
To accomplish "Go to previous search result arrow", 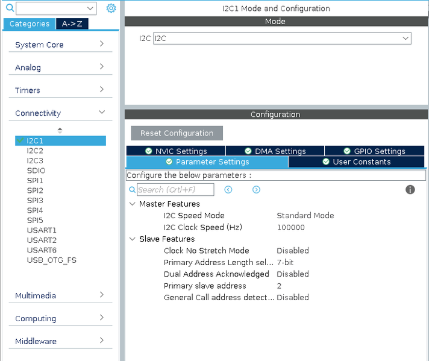I will point(228,189).
